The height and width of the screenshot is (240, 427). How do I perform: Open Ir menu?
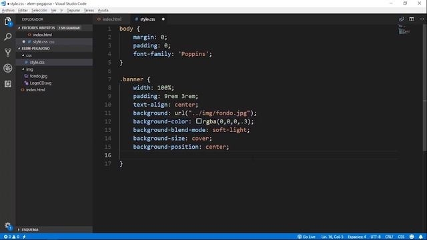(x=61, y=11)
